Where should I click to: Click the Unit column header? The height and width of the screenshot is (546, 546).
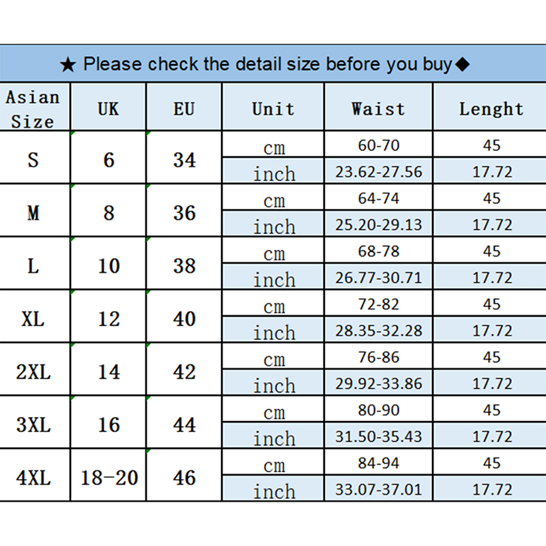(273, 108)
